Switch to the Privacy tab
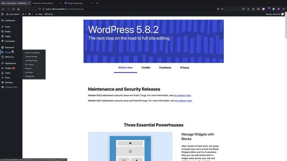 184,68
